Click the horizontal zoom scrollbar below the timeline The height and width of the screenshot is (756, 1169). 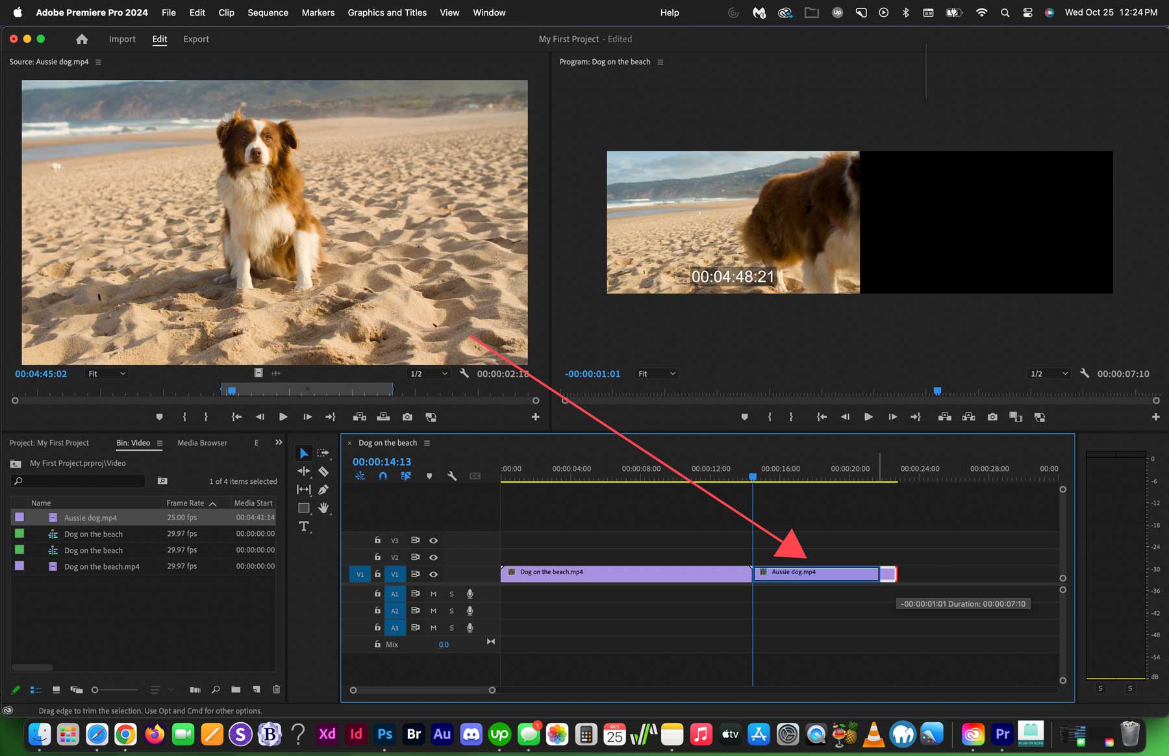tap(422, 690)
